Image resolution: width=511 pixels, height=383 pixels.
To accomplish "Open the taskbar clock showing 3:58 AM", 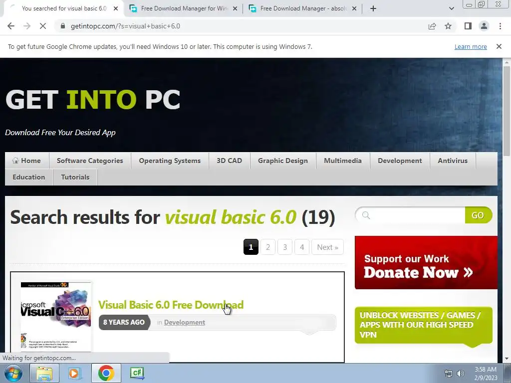I will point(486,374).
